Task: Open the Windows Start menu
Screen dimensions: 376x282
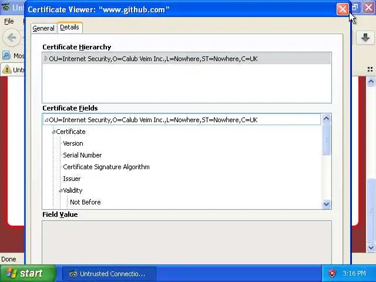Action: click(x=28, y=273)
